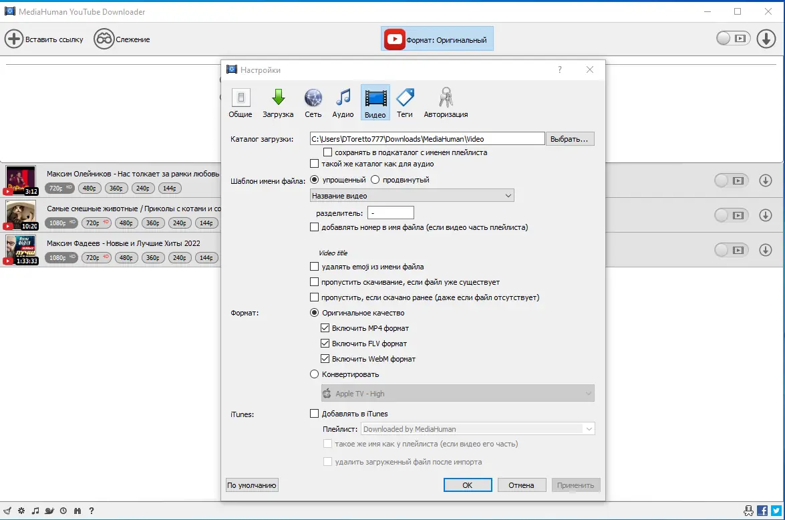Select the 'Конвертировать' radio option
Viewport: 785px width, 520px height.
pos(315,374)
